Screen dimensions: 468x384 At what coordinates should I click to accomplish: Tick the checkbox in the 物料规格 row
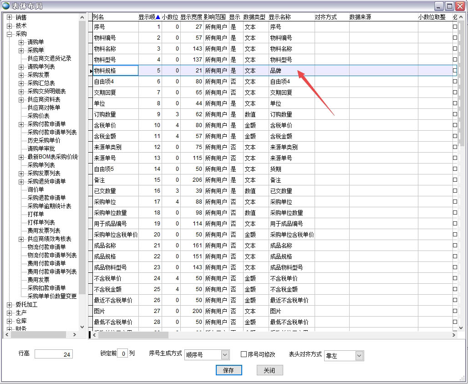pyautogui.click(x=455, y=71)
